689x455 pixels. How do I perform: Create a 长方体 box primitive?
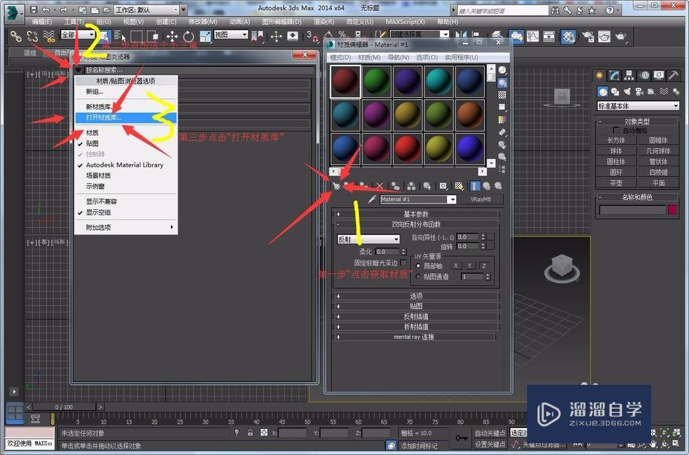click(615, 140)
